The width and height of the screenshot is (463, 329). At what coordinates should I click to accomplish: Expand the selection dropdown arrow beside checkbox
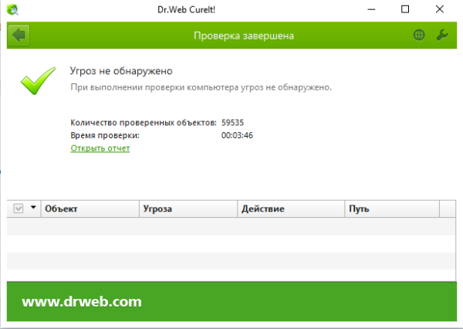(x=33, y=208)
